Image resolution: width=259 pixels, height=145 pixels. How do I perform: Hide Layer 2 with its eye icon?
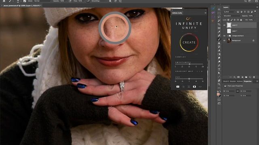[x=224, y=25]
